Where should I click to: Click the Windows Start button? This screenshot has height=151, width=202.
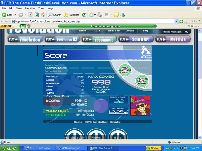9,148
